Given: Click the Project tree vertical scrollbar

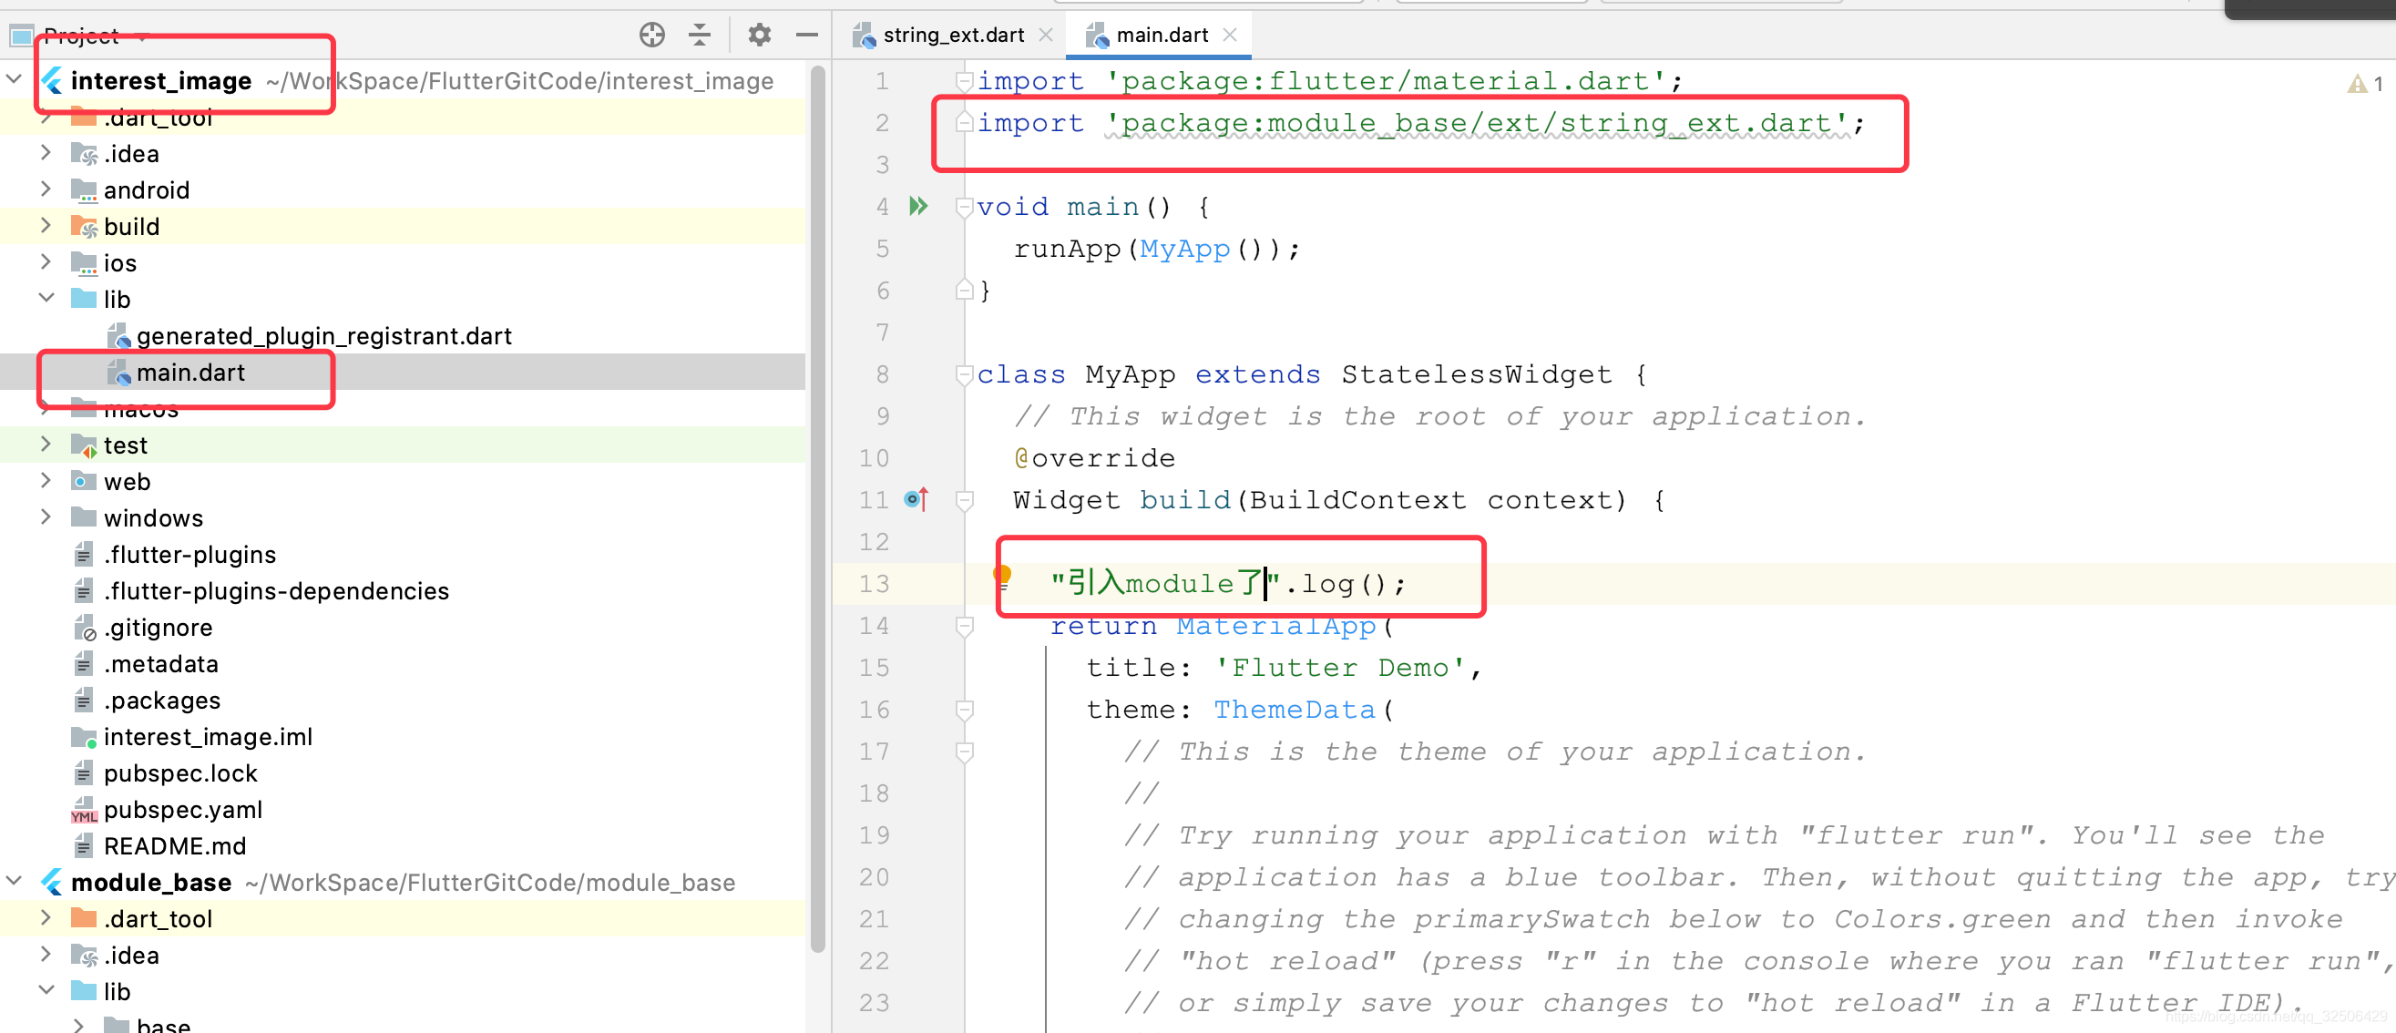Looking at the screenshot, I should point(817,506).
